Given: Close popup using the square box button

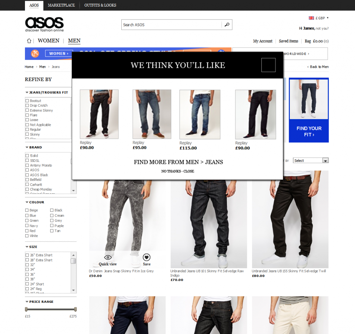Looking at the screenshot, I should coord(268,65).
